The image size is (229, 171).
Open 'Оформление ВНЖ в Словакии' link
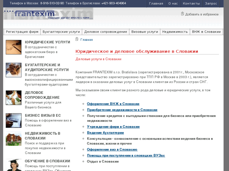pos(113,104)
